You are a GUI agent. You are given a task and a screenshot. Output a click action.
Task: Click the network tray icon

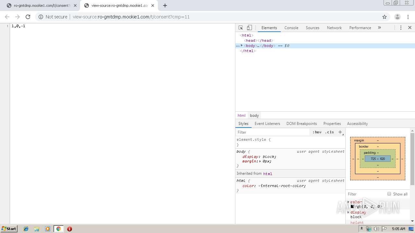369,229
